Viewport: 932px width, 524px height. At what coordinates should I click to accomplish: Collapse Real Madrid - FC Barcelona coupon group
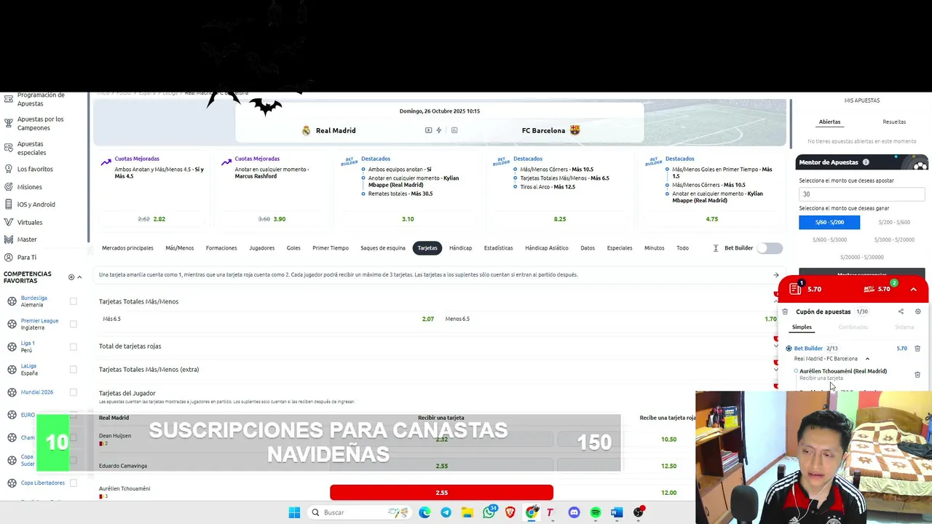(867, 359)
